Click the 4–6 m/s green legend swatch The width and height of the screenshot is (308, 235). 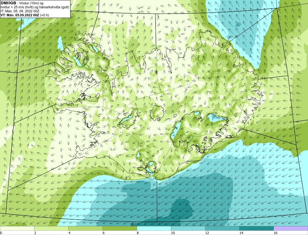(85, 228)
